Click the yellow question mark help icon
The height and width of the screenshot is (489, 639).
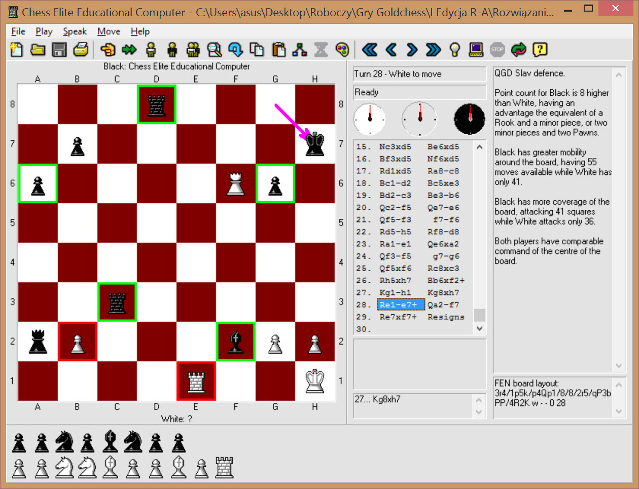540,50
